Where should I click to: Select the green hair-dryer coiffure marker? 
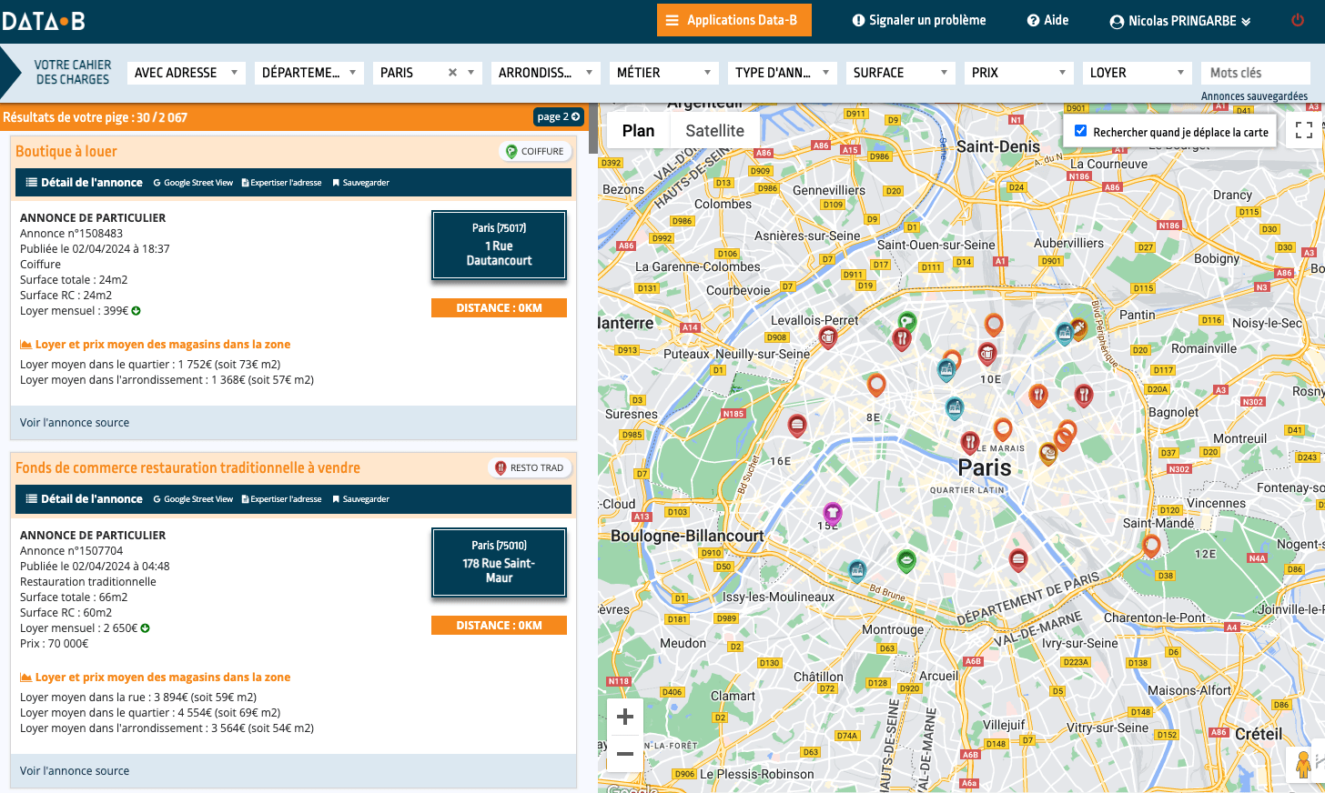click(906, 321)
